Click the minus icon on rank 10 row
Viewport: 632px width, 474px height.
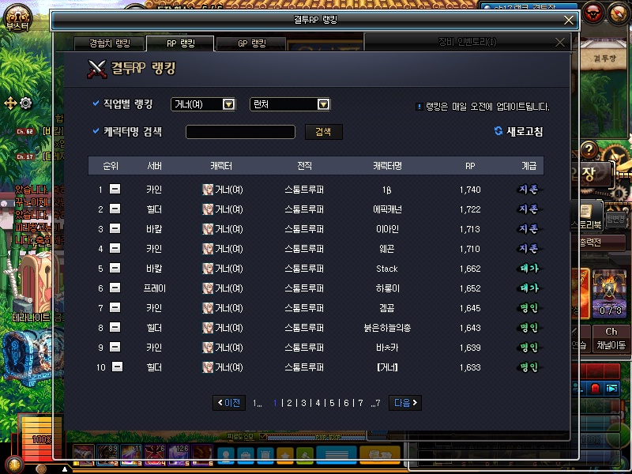pos(117,367)
